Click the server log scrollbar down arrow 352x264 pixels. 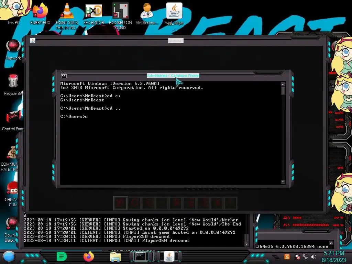pyautogui.click(x=246, y=244)
